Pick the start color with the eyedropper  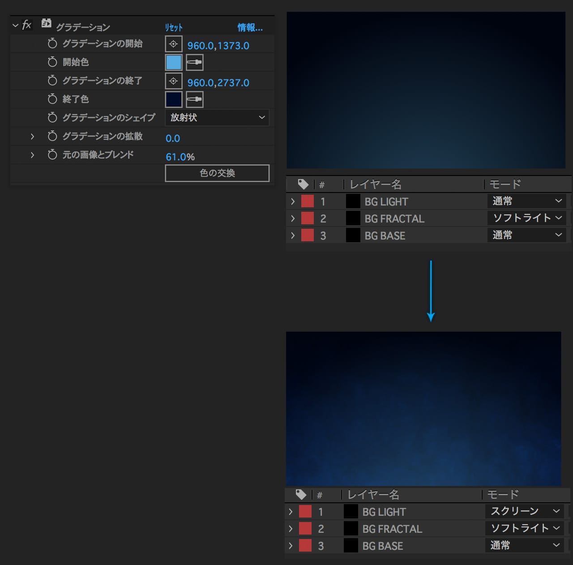pyautogui.click(x=195, y=62)
